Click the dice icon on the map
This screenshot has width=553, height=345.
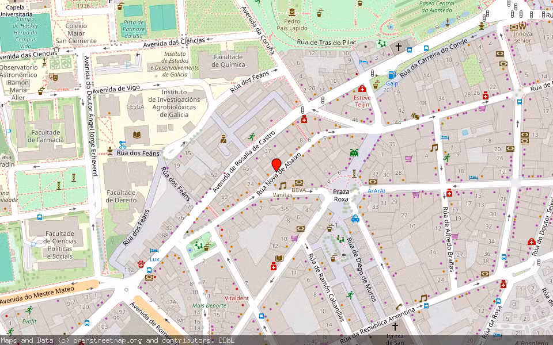(x=415, y=116)
